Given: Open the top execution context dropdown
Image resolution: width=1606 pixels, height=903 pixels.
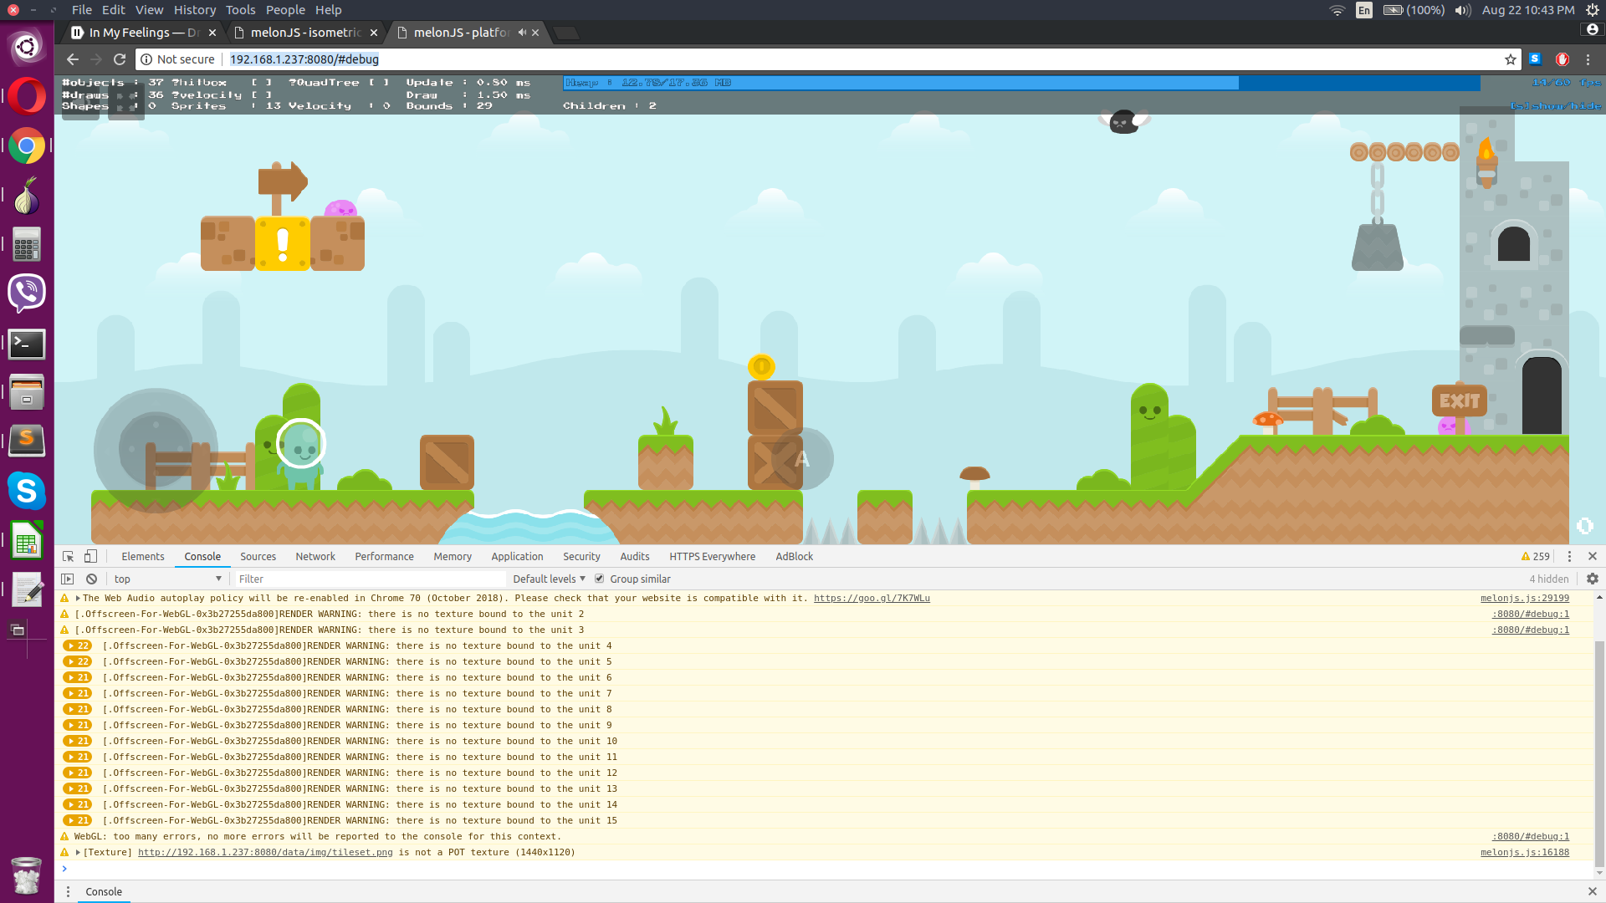Looking at the screenshot, I should click(167, 579).
